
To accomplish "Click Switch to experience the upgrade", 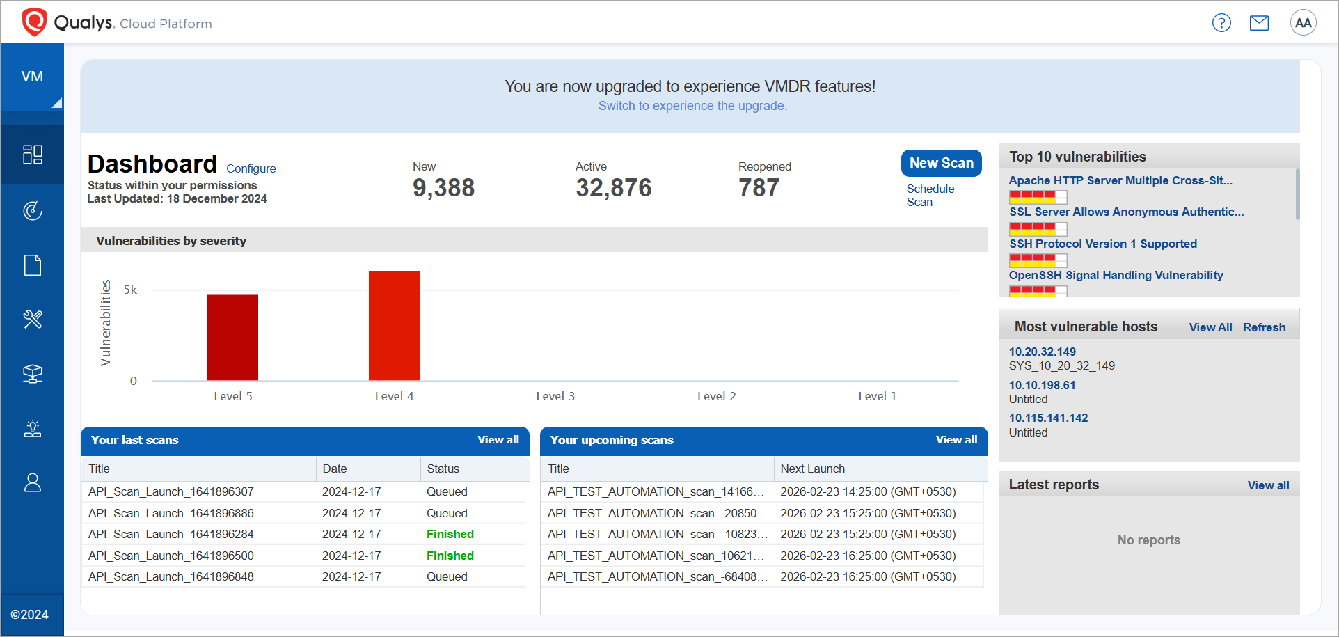I will pyautogui.click(x=692, y=105).
